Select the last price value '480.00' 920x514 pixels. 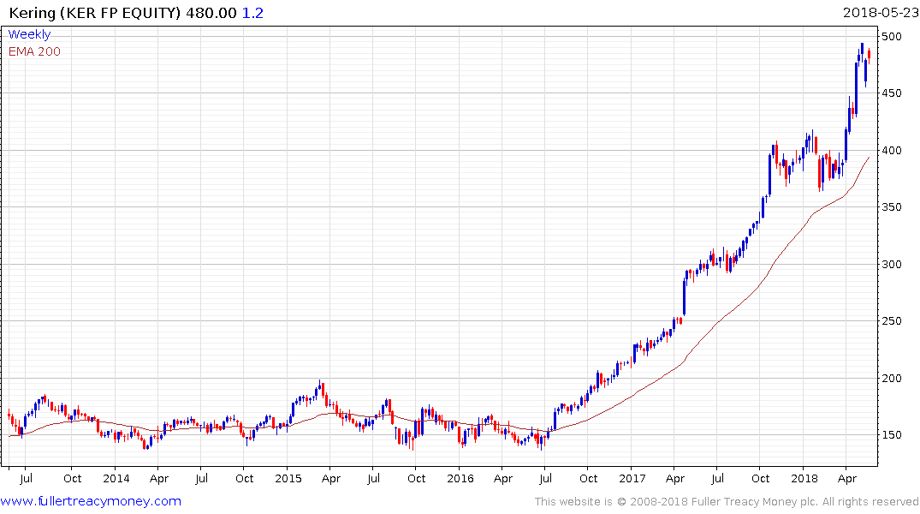click(211, 12)
